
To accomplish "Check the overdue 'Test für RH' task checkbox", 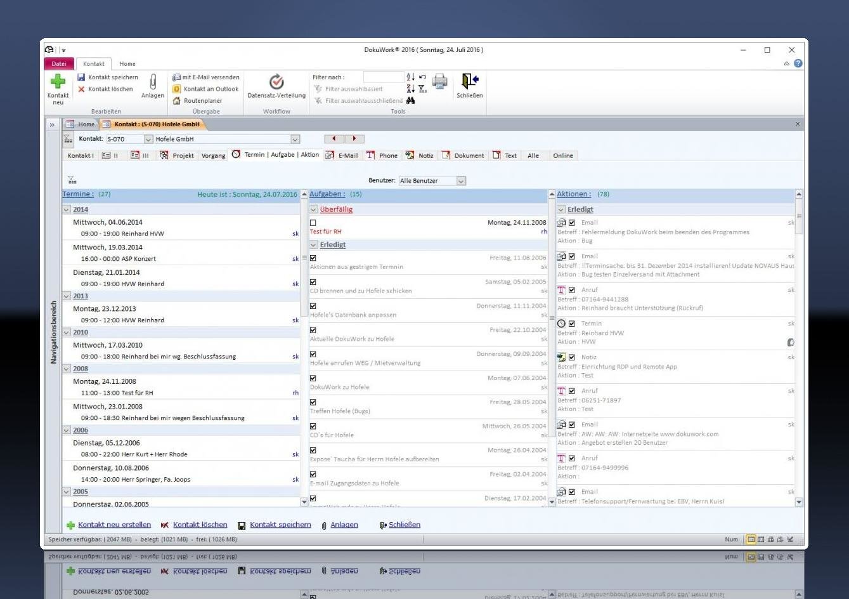I will (313, 223).
